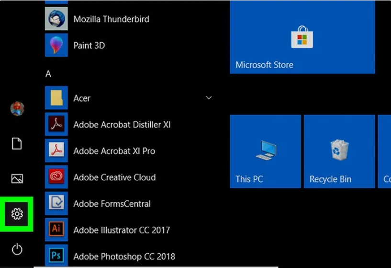
Task: Open the Microsoft Store tile
Action: [x=302, y=37]
